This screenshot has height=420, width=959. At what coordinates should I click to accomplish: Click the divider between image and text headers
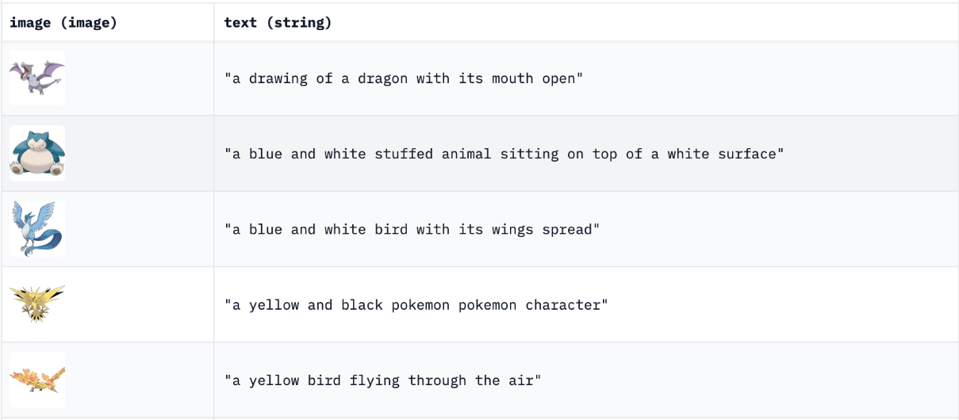213,23
